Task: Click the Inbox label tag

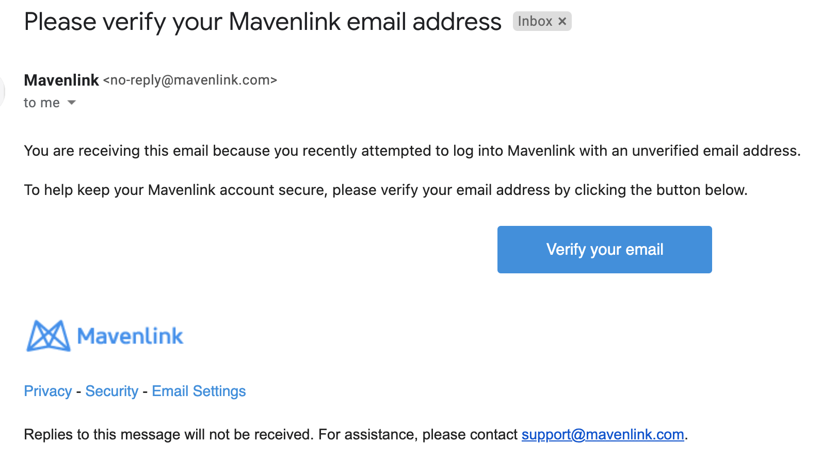Action: pyautogui.click(x=535, y=21)
